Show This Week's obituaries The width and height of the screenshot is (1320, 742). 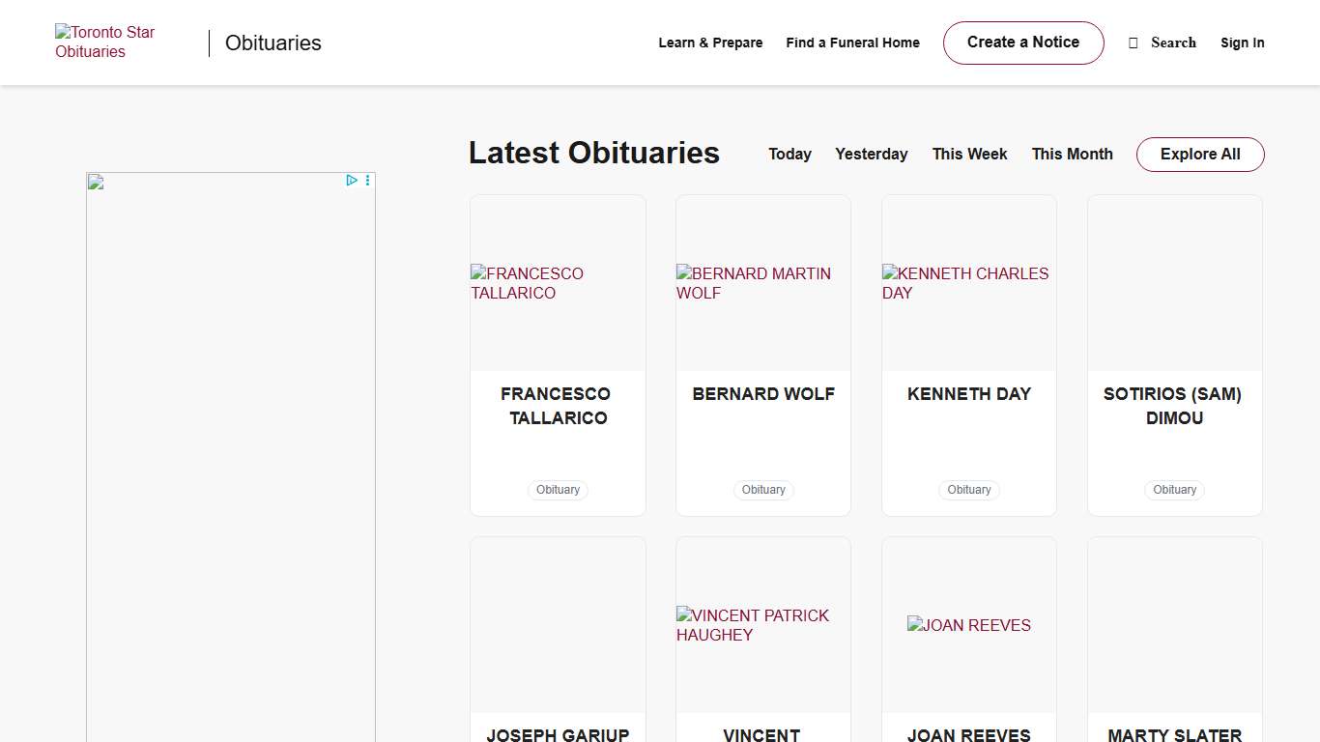(969, 155)
